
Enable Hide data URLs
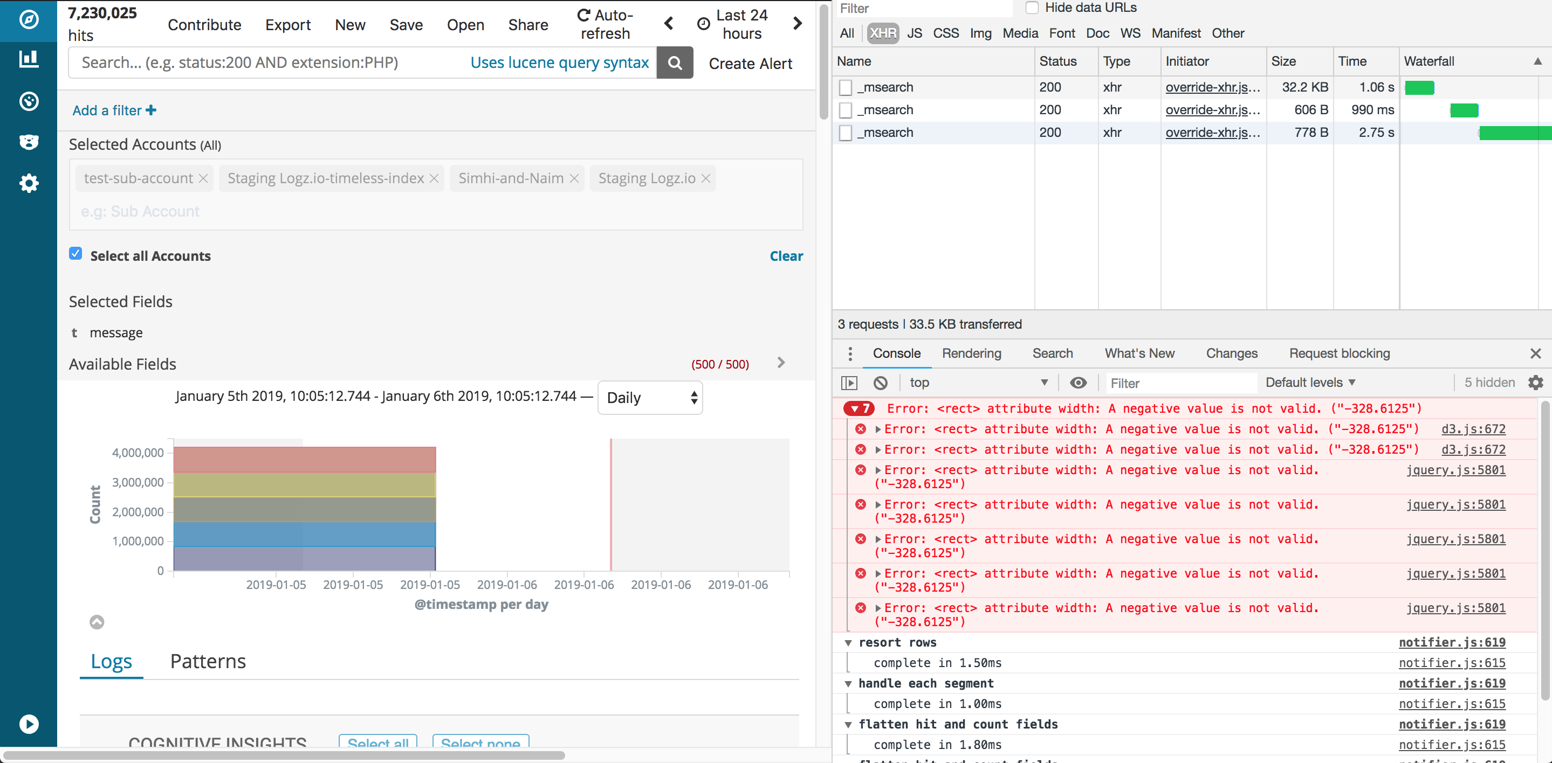coord(1032,8)
